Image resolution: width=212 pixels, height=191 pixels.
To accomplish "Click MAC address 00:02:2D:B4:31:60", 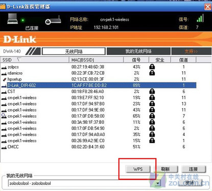I will pos(88,147).
